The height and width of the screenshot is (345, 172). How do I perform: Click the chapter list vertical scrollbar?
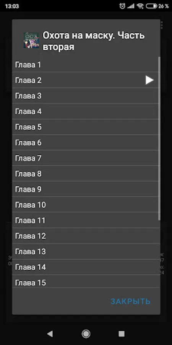pyautogui.click(x=159, y=138)
